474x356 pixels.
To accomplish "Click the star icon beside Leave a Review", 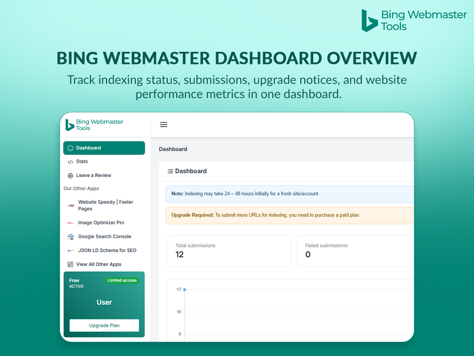I will click(x=70, y=176).
